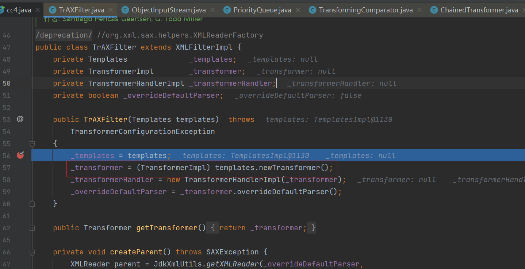Click class name TrAXFilter on line 47
Screen dimensions: 525x269
(114, 47)
